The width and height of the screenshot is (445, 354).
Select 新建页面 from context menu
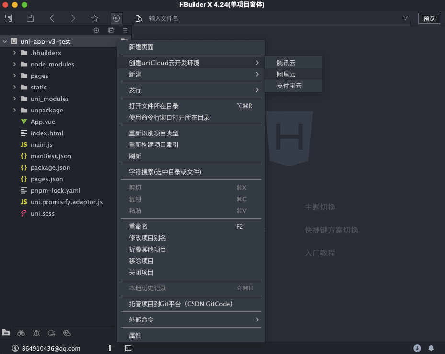point(191,47)
